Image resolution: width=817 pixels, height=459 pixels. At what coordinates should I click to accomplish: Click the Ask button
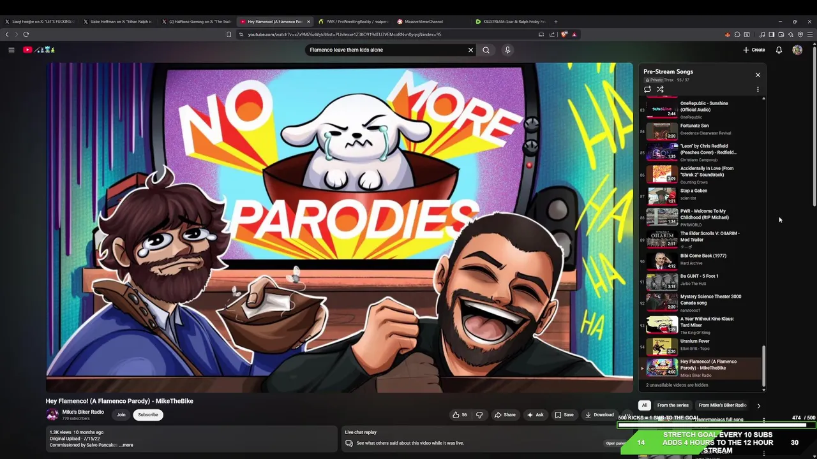pyautogui.click(x=536, y=415)
